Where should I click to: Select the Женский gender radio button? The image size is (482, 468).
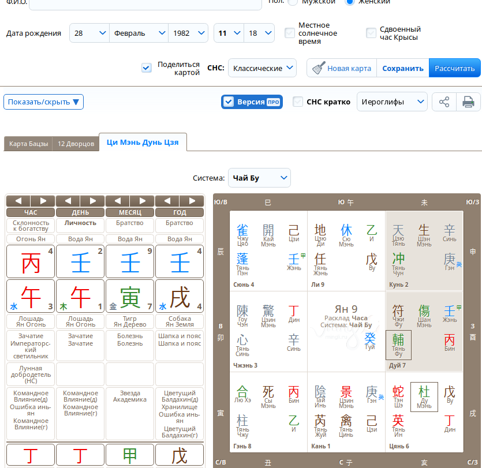tap(349, 2)
